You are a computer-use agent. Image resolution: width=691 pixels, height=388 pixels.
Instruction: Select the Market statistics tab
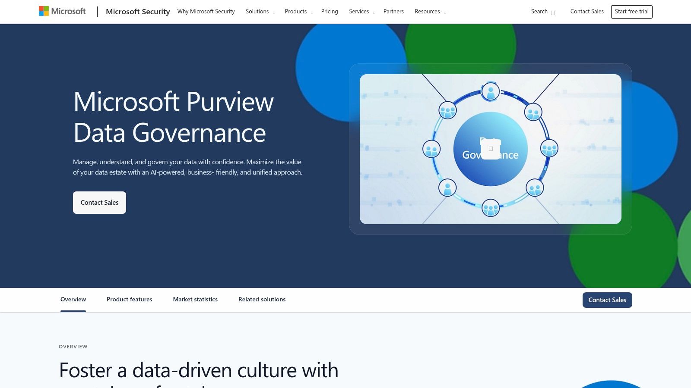point(195,299)
